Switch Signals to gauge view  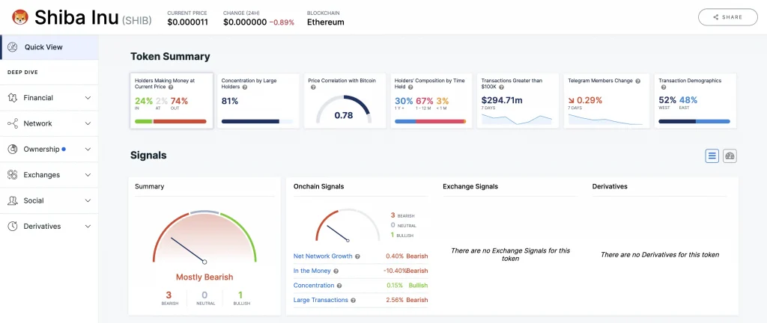[x=730, y=156]
